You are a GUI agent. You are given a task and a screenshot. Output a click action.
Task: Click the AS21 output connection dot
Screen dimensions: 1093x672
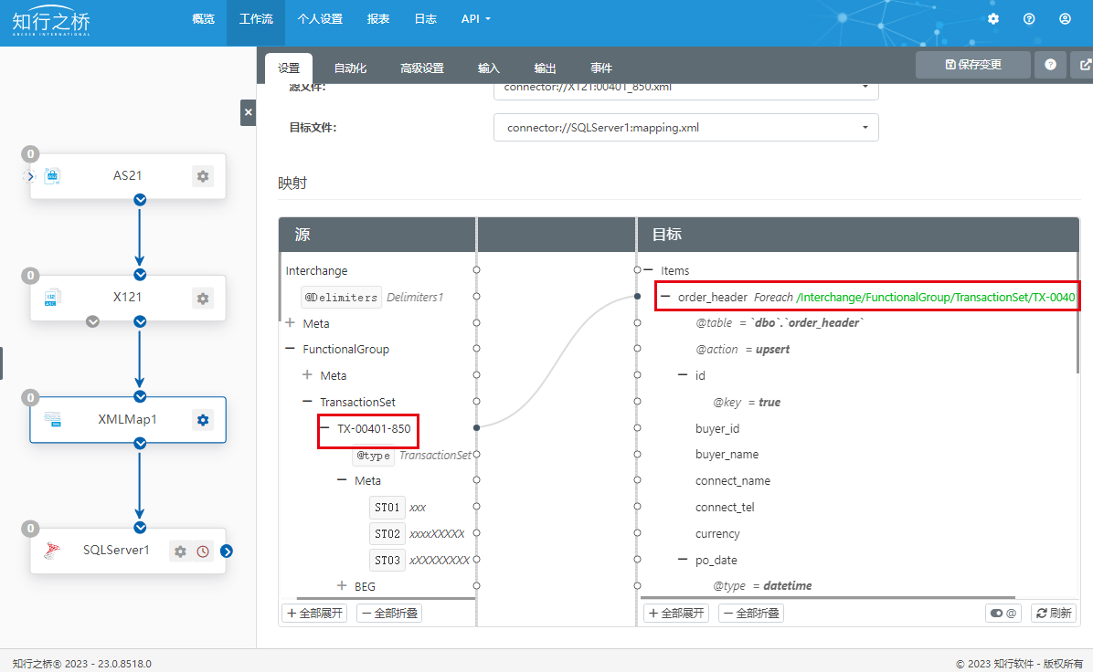click(140, 200)
